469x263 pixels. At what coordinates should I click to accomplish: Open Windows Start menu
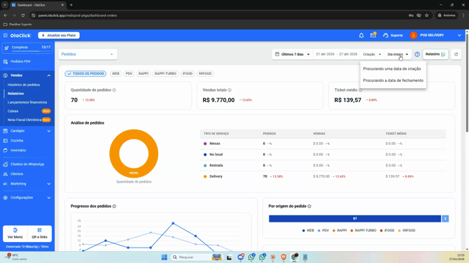[164, 257]
